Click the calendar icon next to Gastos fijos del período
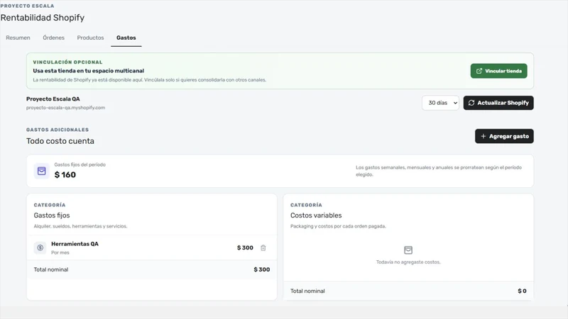568x319 pixels. (42, 171)
